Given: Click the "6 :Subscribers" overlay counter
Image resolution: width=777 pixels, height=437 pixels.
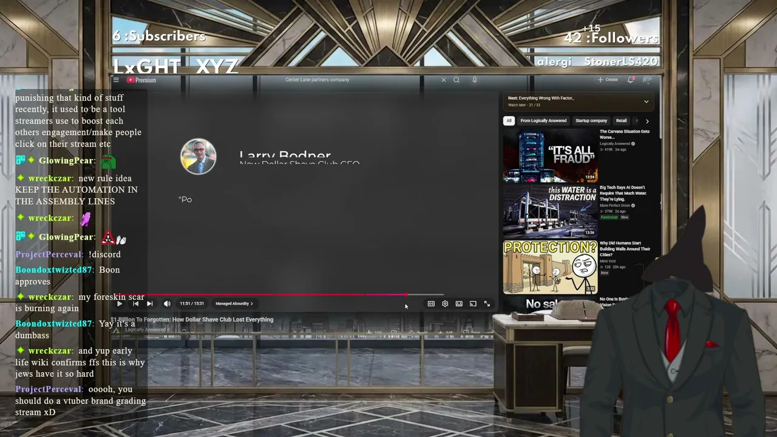Looking at the screenshot, I should click(x=159, y=36).
